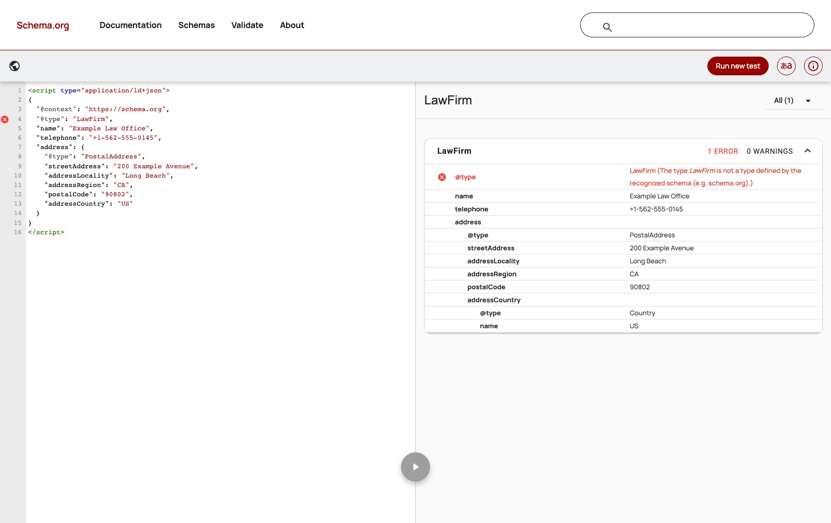Open the info circle icon
The image size is (831, 523).
(813, 66)
